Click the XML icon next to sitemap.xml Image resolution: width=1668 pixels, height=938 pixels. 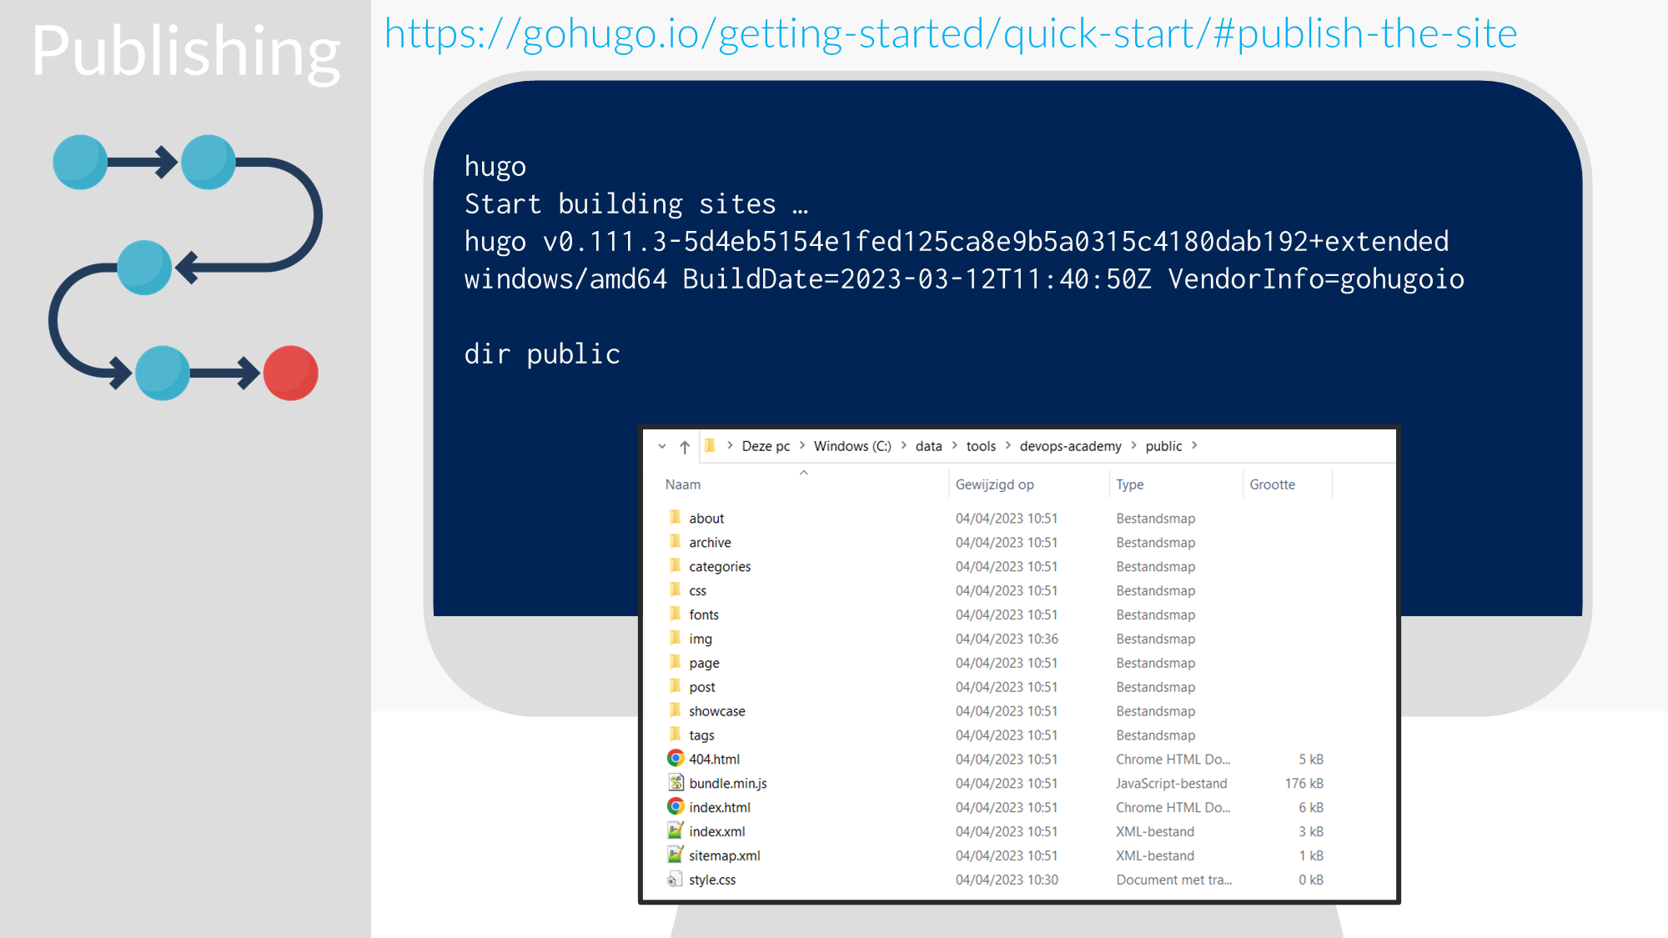click(676, 855)
